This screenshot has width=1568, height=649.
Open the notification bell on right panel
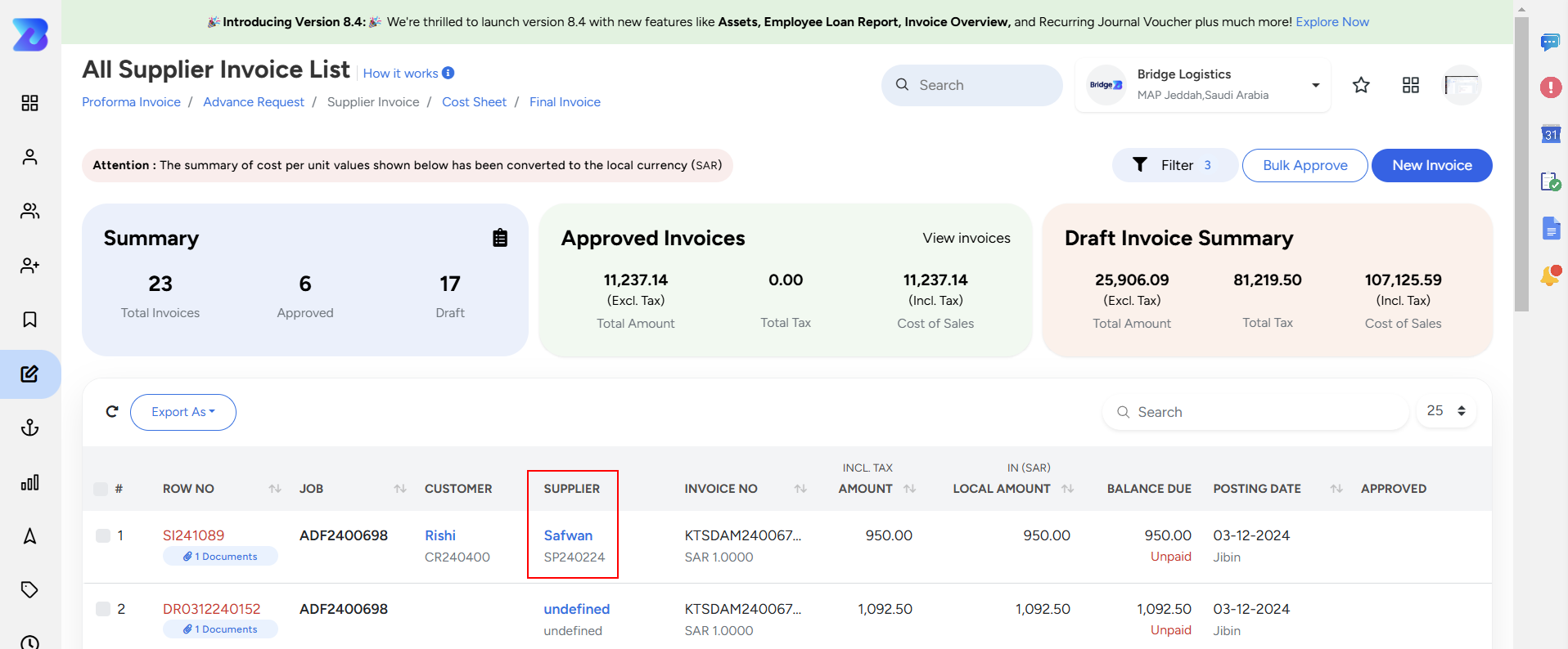[1551, 275]
